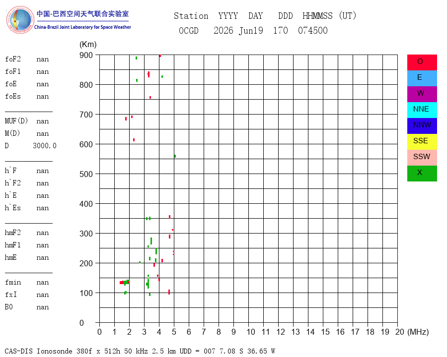Click the purple W legend swatch
The image size is (447, 357).
[422, 94]
